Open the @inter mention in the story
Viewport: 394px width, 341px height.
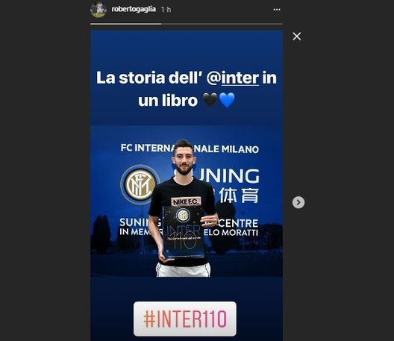pyautogui.click(x=233, y=78)
